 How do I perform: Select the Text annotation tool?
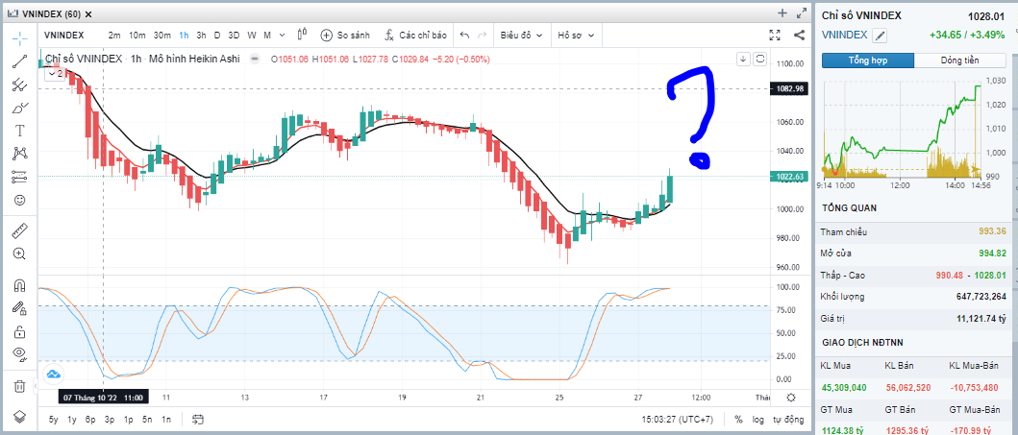click(20, 131)
